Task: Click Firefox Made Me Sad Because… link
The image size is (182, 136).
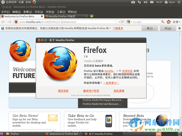Action: click(102, 104)
